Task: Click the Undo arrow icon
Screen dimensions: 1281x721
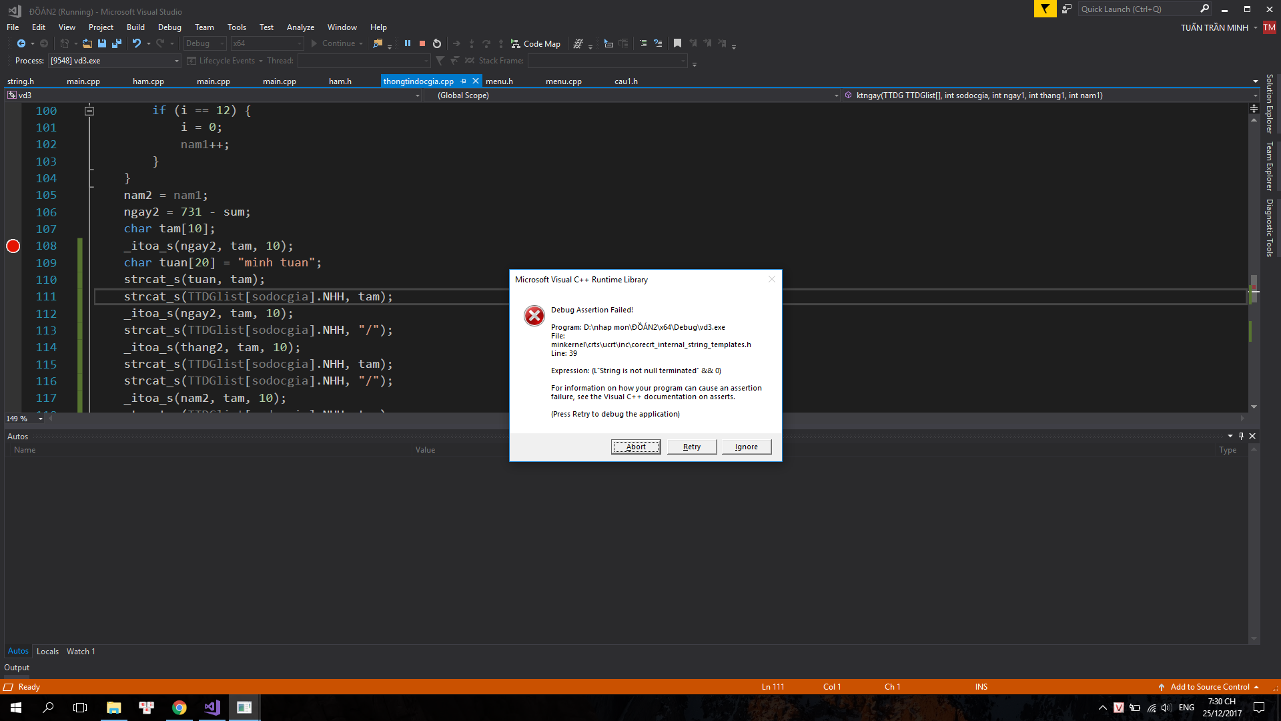Action: [x=136, y=43]
